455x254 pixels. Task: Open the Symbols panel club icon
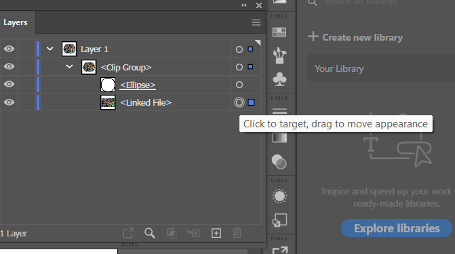click(x=279, y=79)
